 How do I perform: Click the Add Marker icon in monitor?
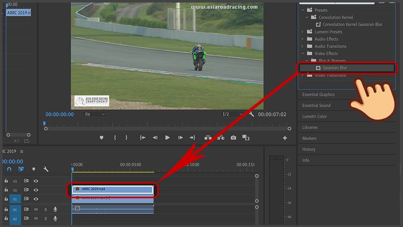pyautogui.click(x=101, y=138)
